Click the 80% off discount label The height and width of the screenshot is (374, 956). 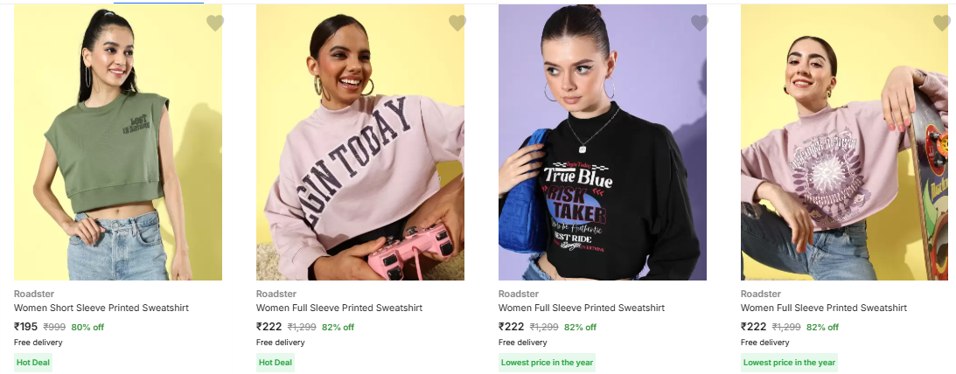[x=87, y=327]
